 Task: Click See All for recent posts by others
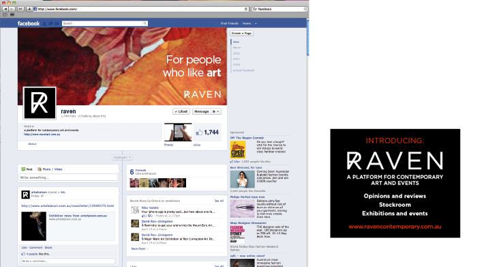point(219,201)
